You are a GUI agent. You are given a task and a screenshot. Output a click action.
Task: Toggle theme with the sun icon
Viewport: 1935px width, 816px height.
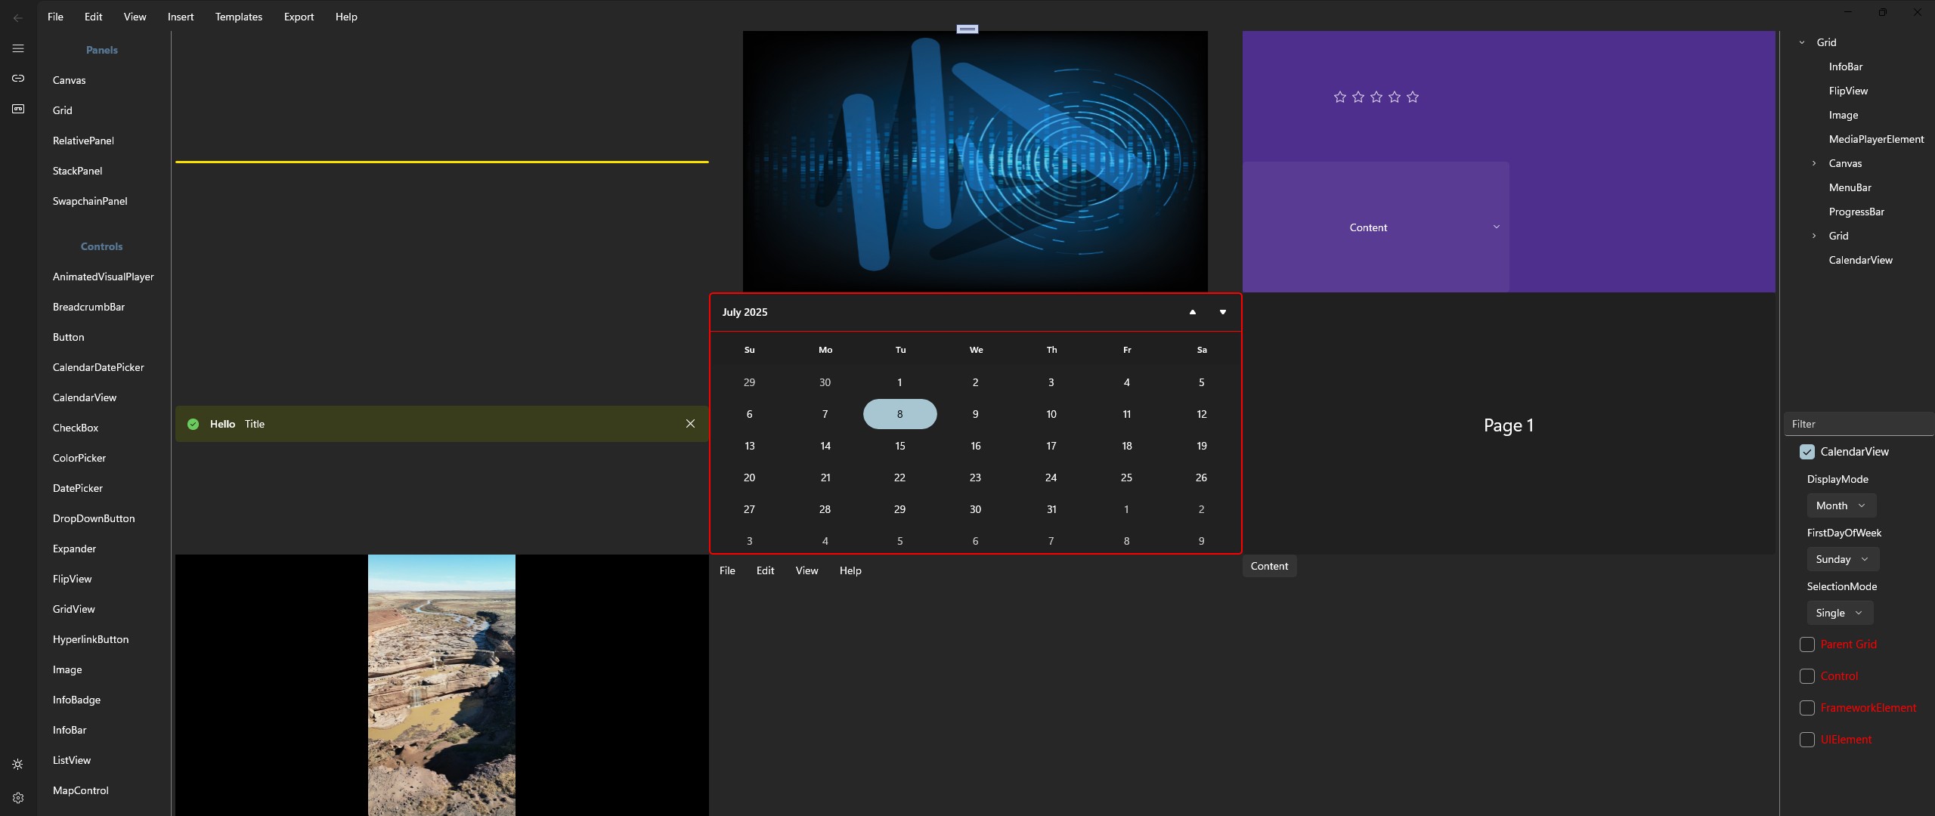click(18, 765)
